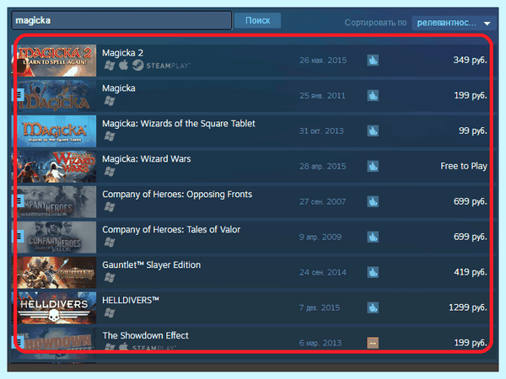Click the 6 мар. 2013 release date
The image size is (506, 379).
pos(320,343)
